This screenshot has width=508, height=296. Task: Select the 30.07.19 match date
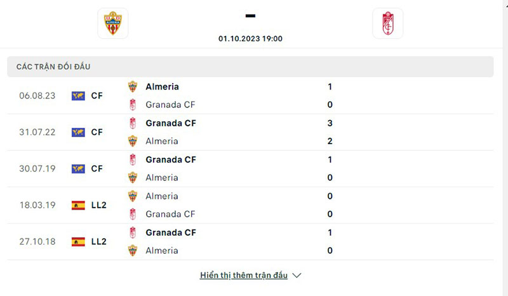[x=37, y=169]
